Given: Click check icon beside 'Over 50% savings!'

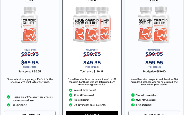Looking at the screenshot, I should [x=71, y=95].
